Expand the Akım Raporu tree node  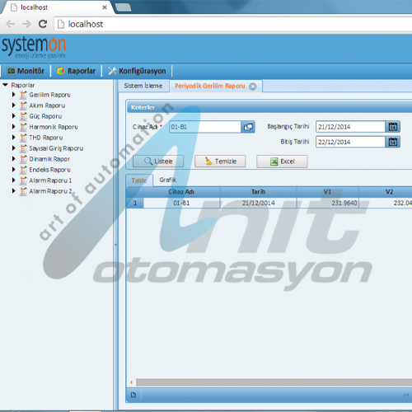(x=13, y=105)
